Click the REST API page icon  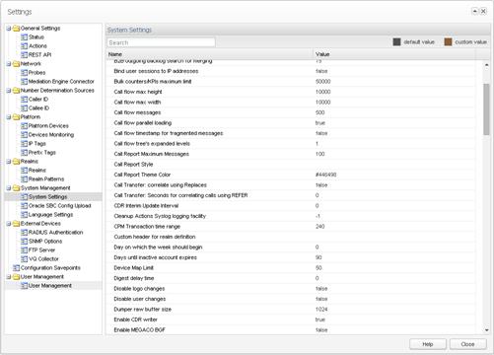[24, 55]
